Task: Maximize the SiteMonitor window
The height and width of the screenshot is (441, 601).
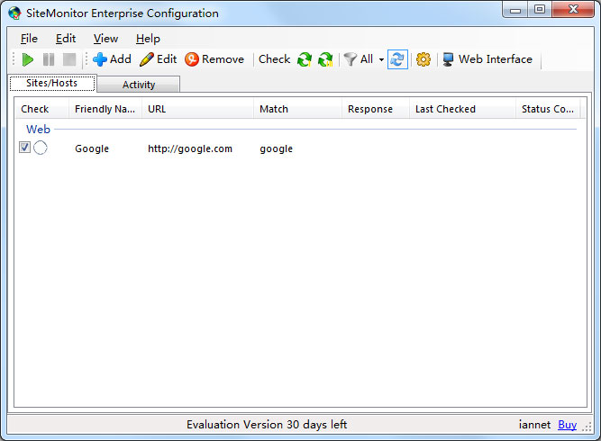Action: point(540,10)
